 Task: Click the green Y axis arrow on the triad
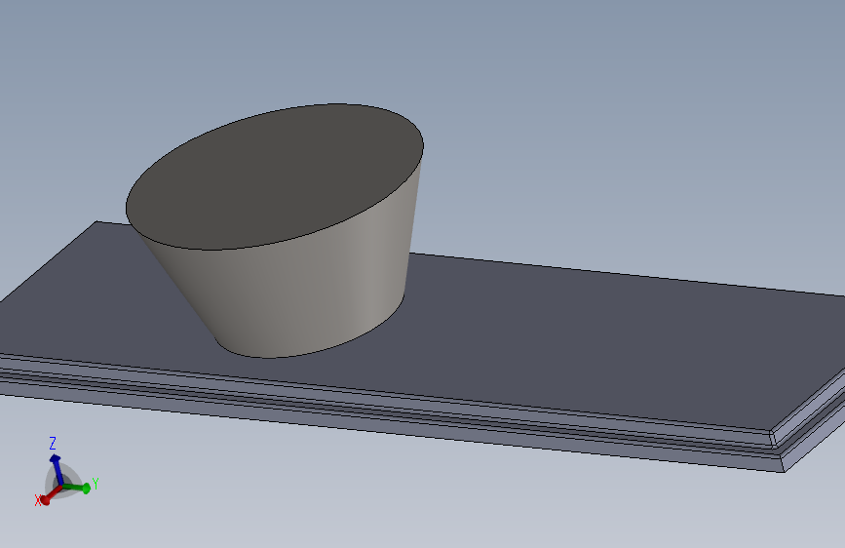(79, 489)
